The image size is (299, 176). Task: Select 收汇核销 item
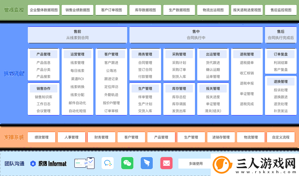[x=247, y=73]
